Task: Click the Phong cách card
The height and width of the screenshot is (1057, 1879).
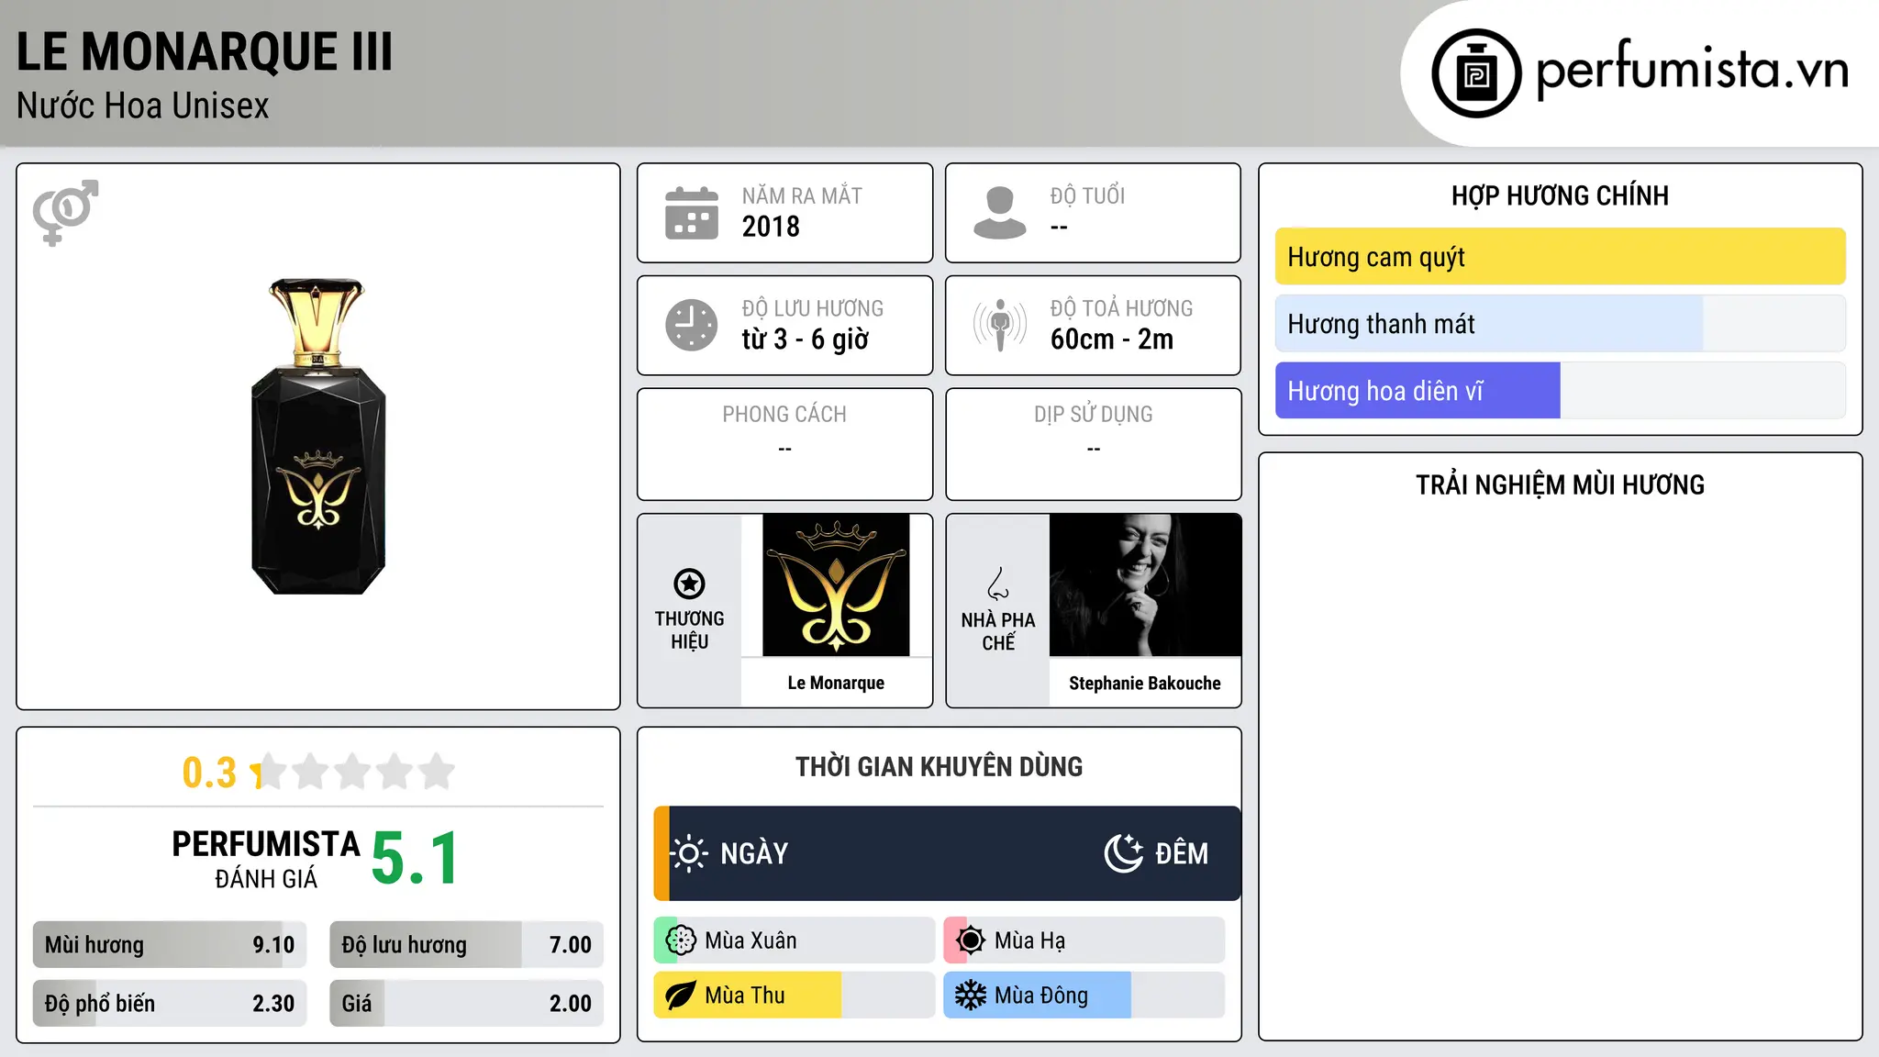Action: (x=784, y=444)
